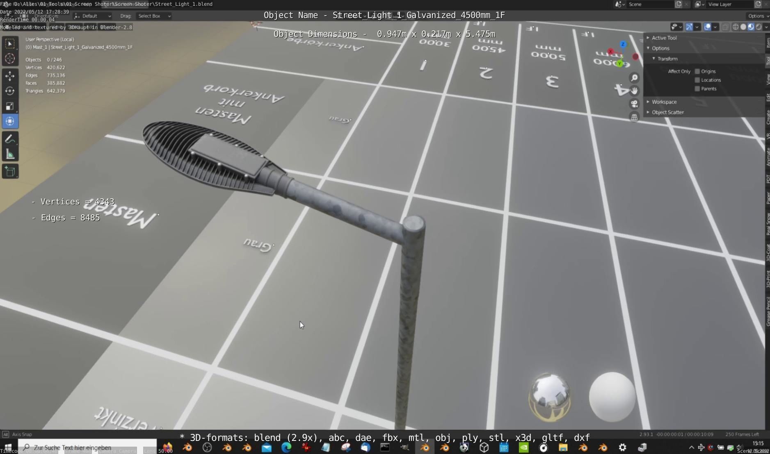Switch perspective/orthographic with grid icon
Viewport: 770px width, 454px height.
click(634, 117)
